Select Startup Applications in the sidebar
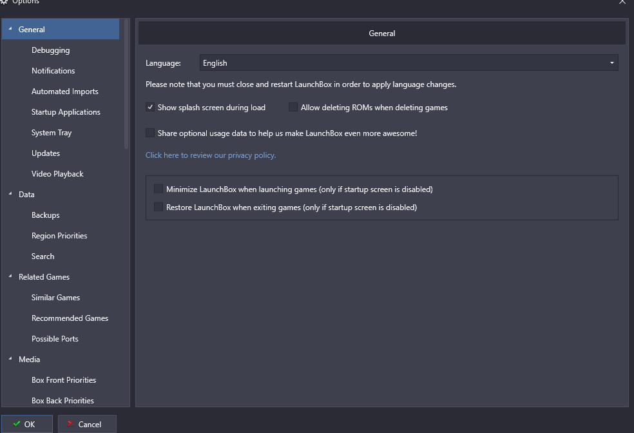Image resolution: width=634 pixels, height=433 pixels. coord(66,112)
